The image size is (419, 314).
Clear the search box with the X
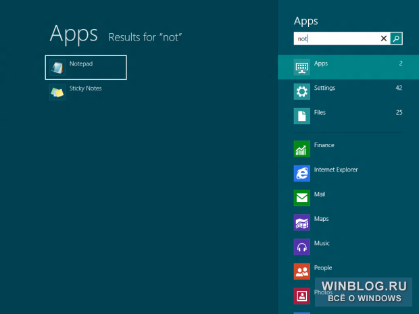384,38
